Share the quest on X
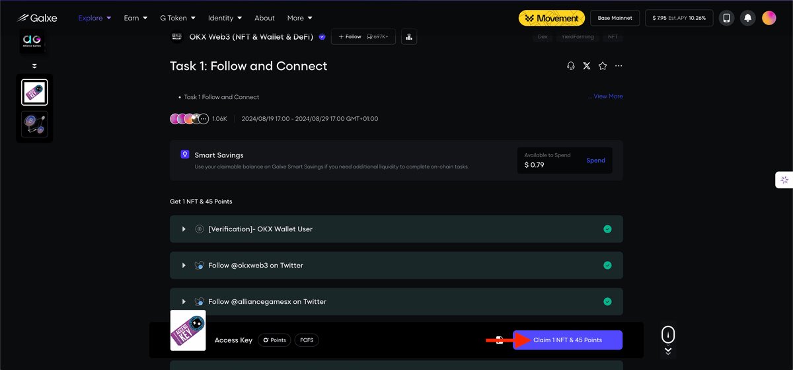This screenshot has width=793, height=370. (587, 66)
